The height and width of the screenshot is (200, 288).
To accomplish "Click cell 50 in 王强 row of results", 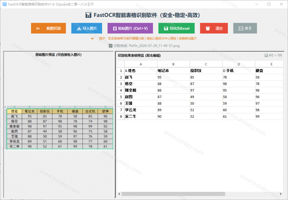I will (x=206, y=103).
